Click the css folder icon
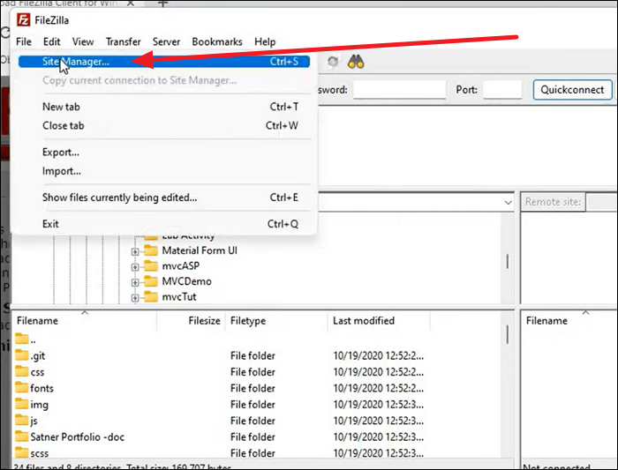The width and height of the screenshot is (618, 470). 22,371
